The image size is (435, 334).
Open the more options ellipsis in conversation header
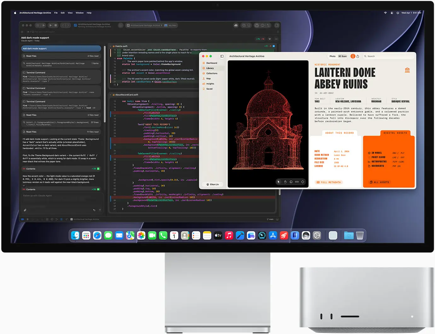coord(276,39)
